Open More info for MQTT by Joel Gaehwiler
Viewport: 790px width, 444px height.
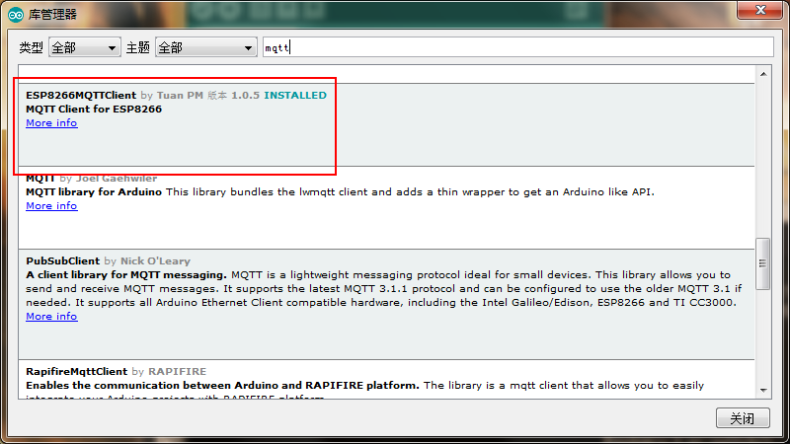tap(51, 206)
